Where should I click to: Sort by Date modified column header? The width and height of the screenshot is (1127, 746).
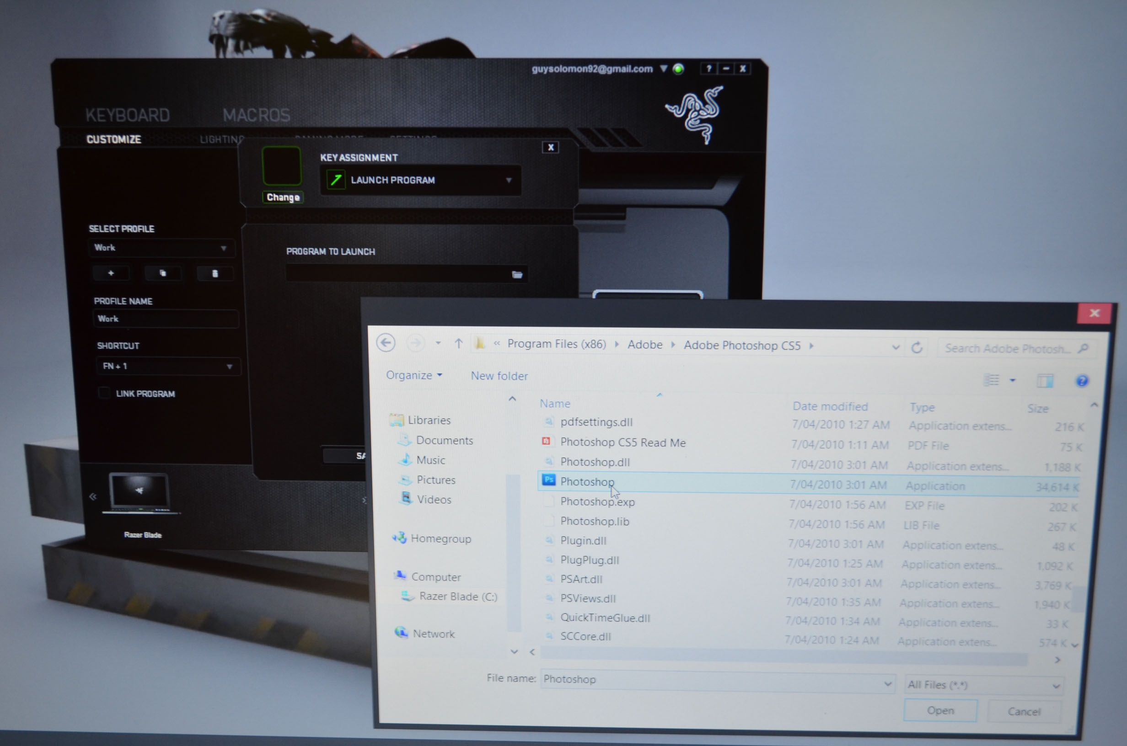pos(830,406)
